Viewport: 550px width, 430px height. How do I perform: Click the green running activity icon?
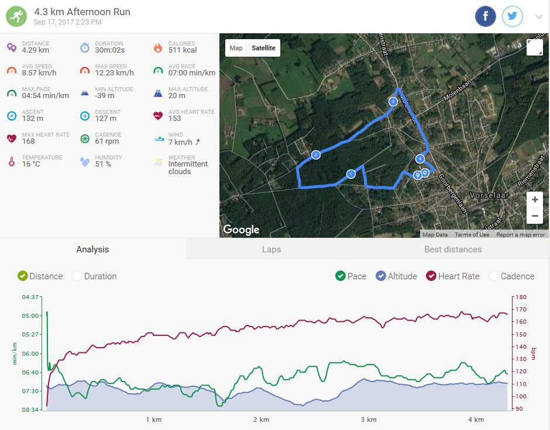[16, 16]
